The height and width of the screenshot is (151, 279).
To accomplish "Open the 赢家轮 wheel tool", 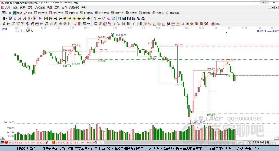I will (x=145, y=13).
